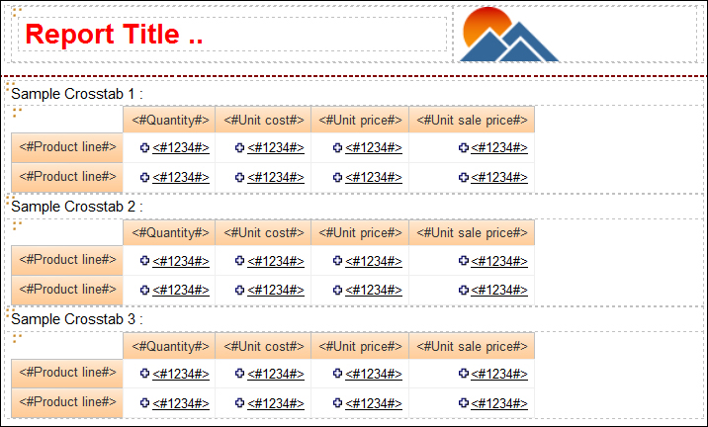This screenshot has width=708, height=427.
Task: Click drill-through plus icon under Quantity, Crosstab 1 first row
Action: coord(144,147)
